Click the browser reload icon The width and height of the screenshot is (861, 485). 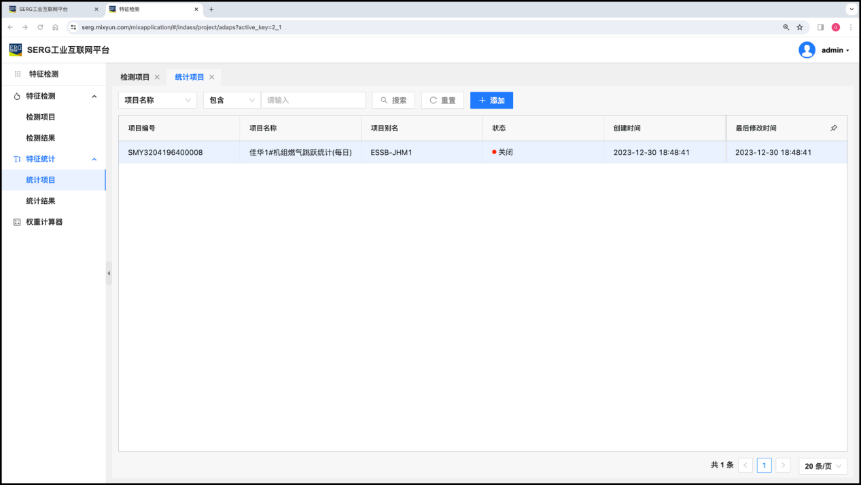(x=40, y=27)
